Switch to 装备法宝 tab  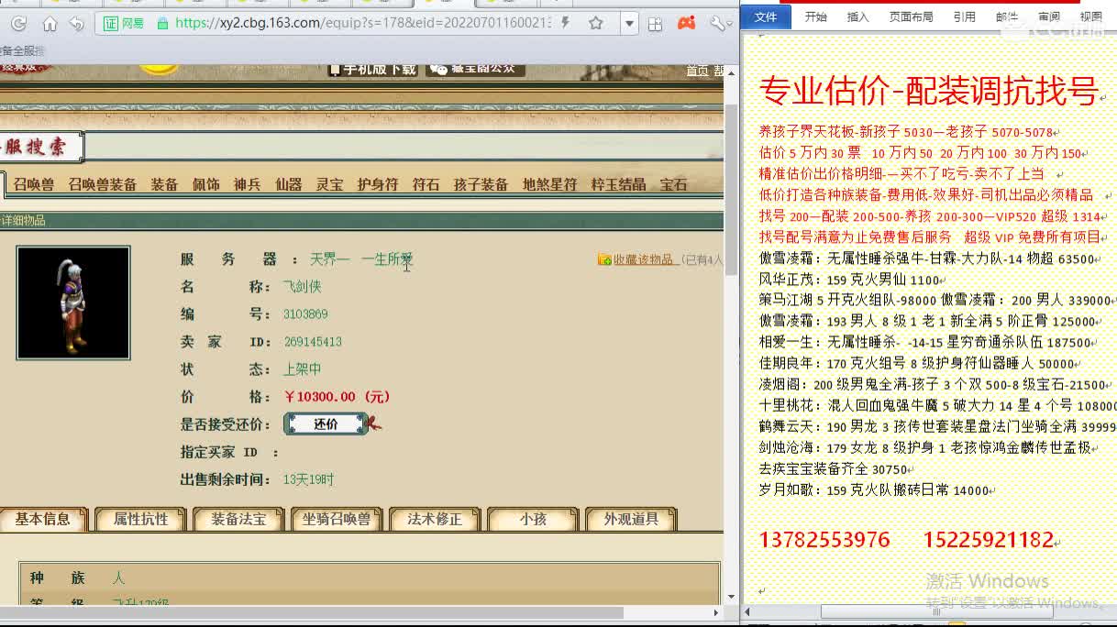click(238, 519)
